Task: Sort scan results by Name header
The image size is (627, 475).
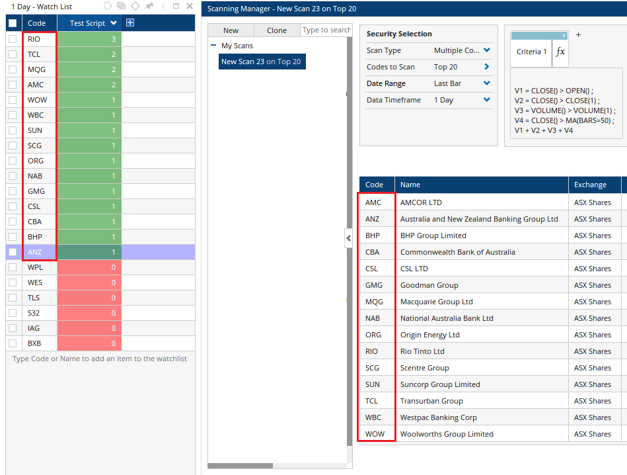Action: pos(482,185)
